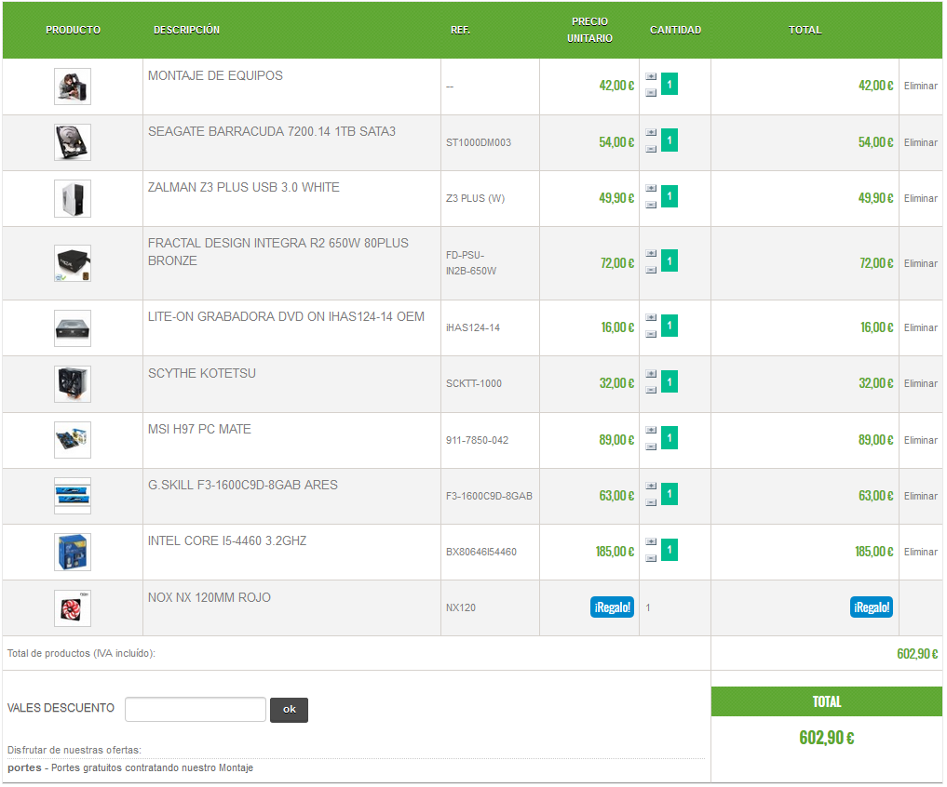Click the portes free shipping offer text
Image resolution: width=947 pixels, height=787 pixels.
[130, 768]
